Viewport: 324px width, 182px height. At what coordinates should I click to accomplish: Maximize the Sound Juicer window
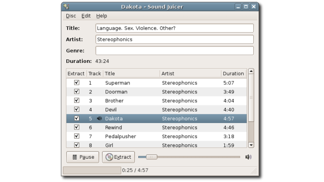[x=246, y=7]
